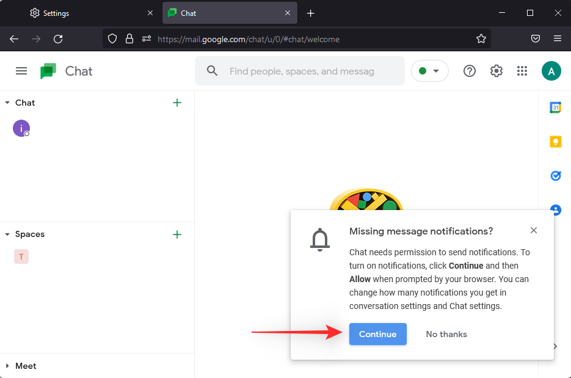Open Chat settings gear icon
The height and width of the screenshot is (378, 571).
(496, 71)
